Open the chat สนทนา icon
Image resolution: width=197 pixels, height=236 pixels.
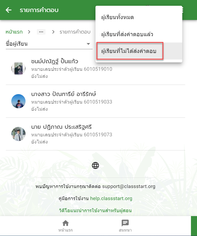(125, 223)
